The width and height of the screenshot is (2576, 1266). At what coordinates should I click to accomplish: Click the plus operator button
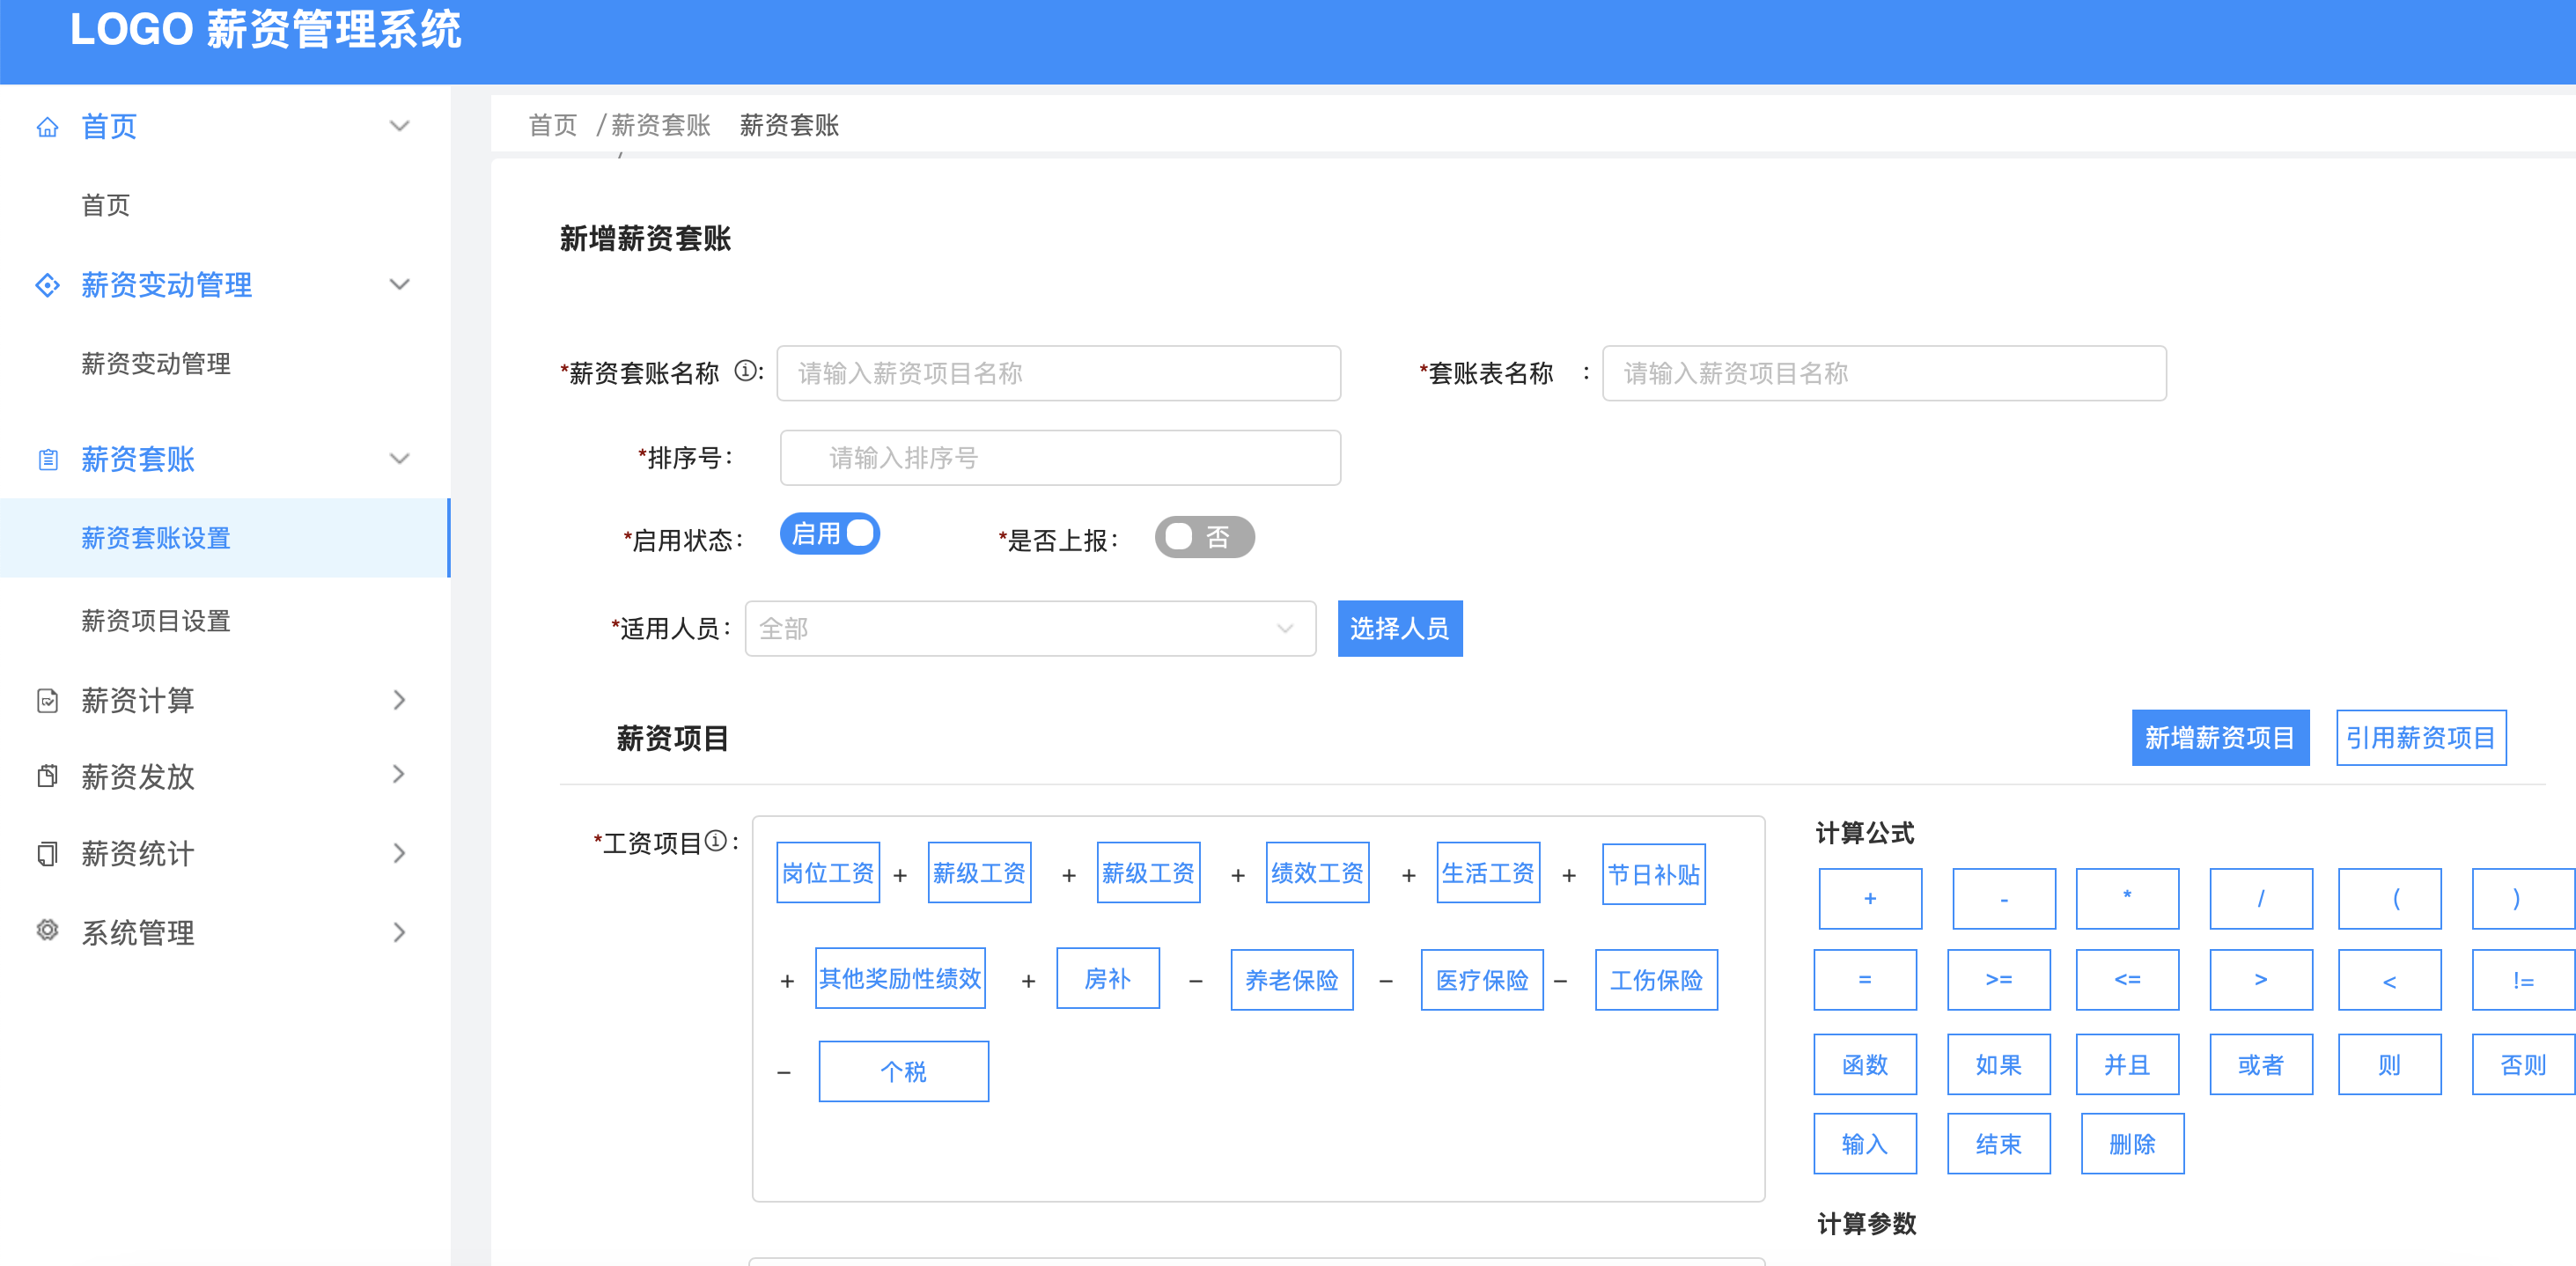pos(1870,898)
